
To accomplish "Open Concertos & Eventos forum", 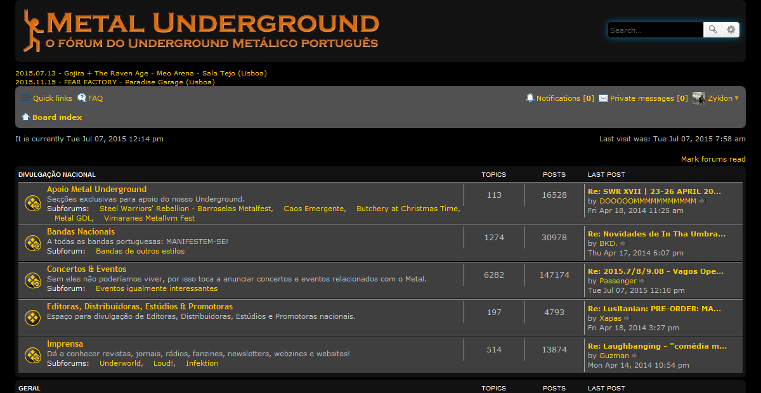I will pos(86,269).
